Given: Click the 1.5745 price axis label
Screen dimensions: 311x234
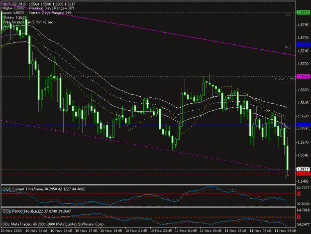Looking at the screenshot, I should coord(303,51).
